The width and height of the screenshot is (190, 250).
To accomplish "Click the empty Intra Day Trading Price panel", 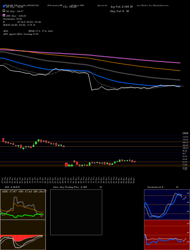I will pyautogui.click(x=76, y=212).
